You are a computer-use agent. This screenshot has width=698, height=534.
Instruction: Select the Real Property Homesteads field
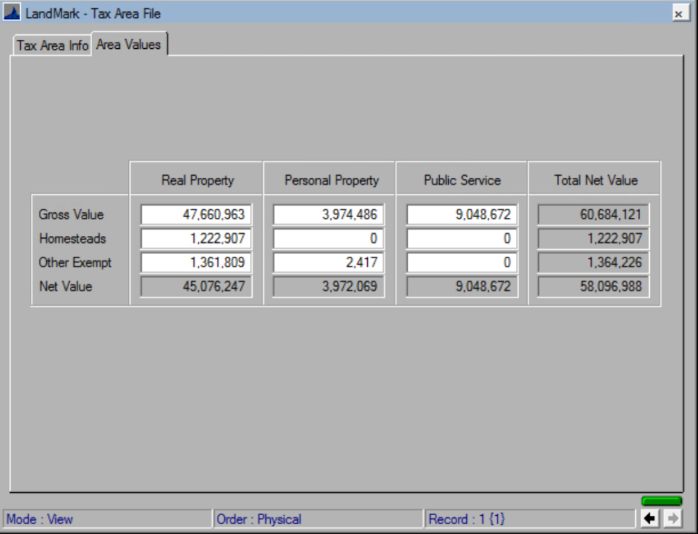[x=198, y=239]
